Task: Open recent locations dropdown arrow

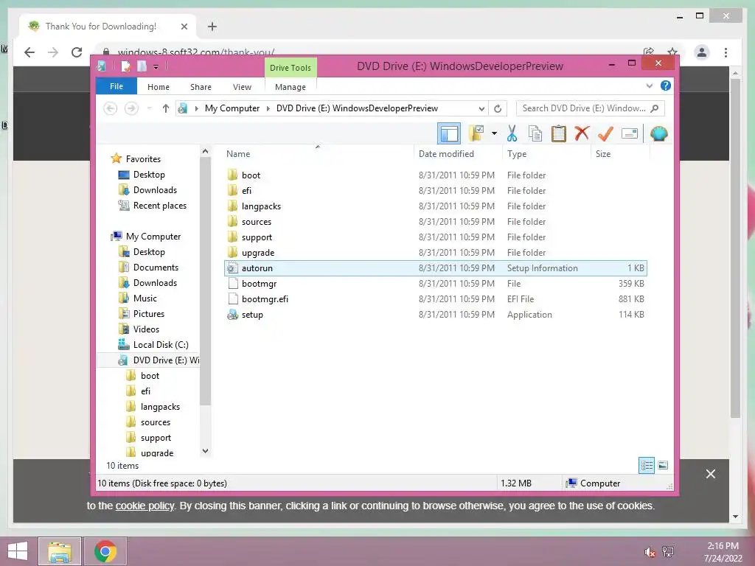Action: [150, 108]
